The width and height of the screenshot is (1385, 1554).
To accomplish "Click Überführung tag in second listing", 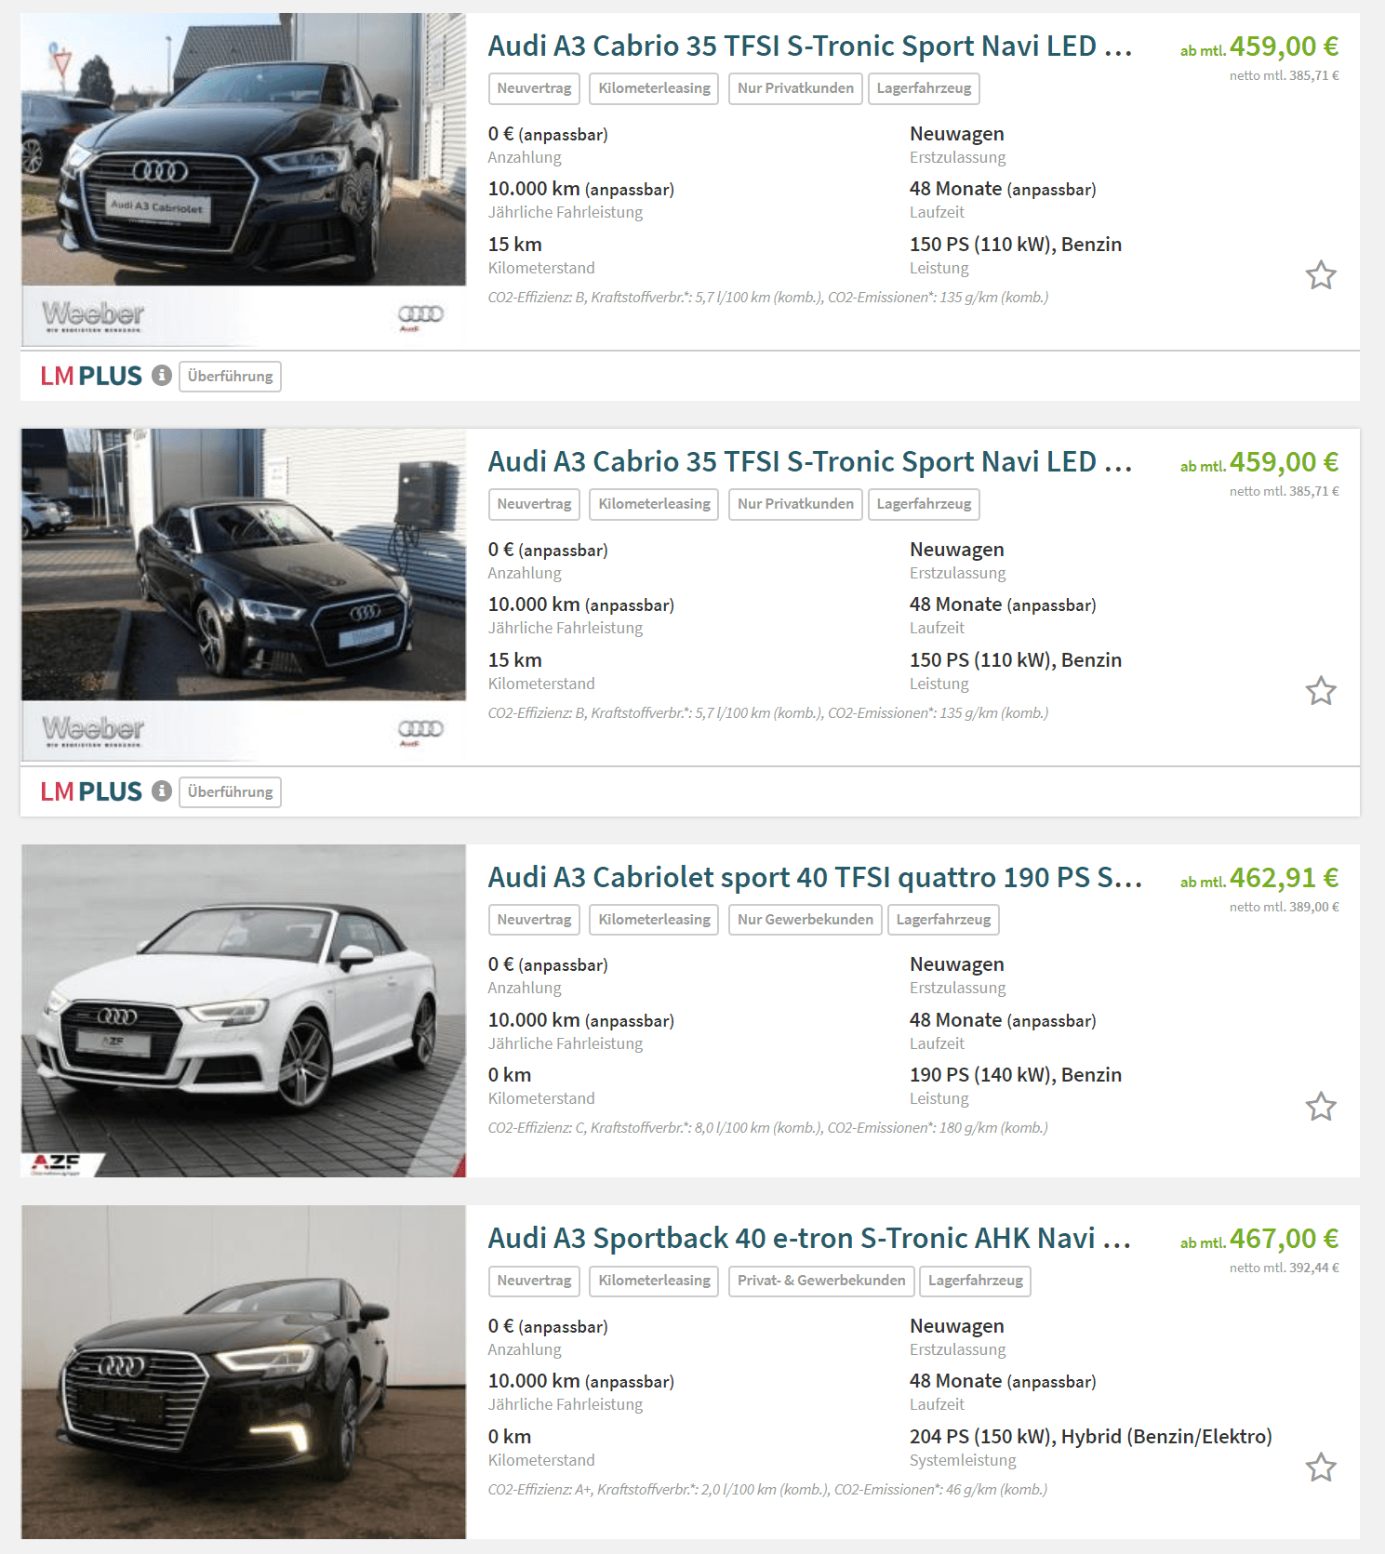I will pos(230,792).
